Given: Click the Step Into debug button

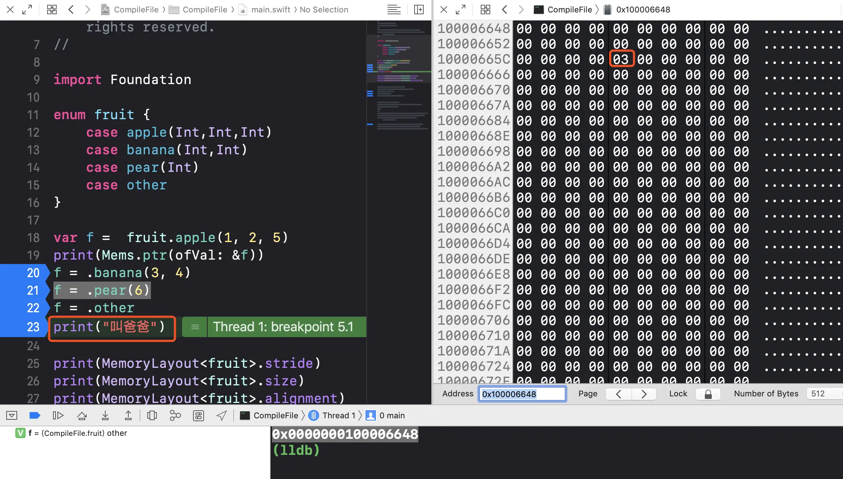Looking at the screenshot, I should (105, 415).
